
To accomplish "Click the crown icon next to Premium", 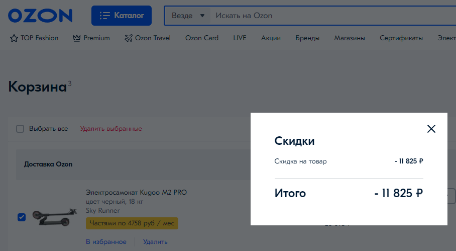I will (x=77, y=38).
